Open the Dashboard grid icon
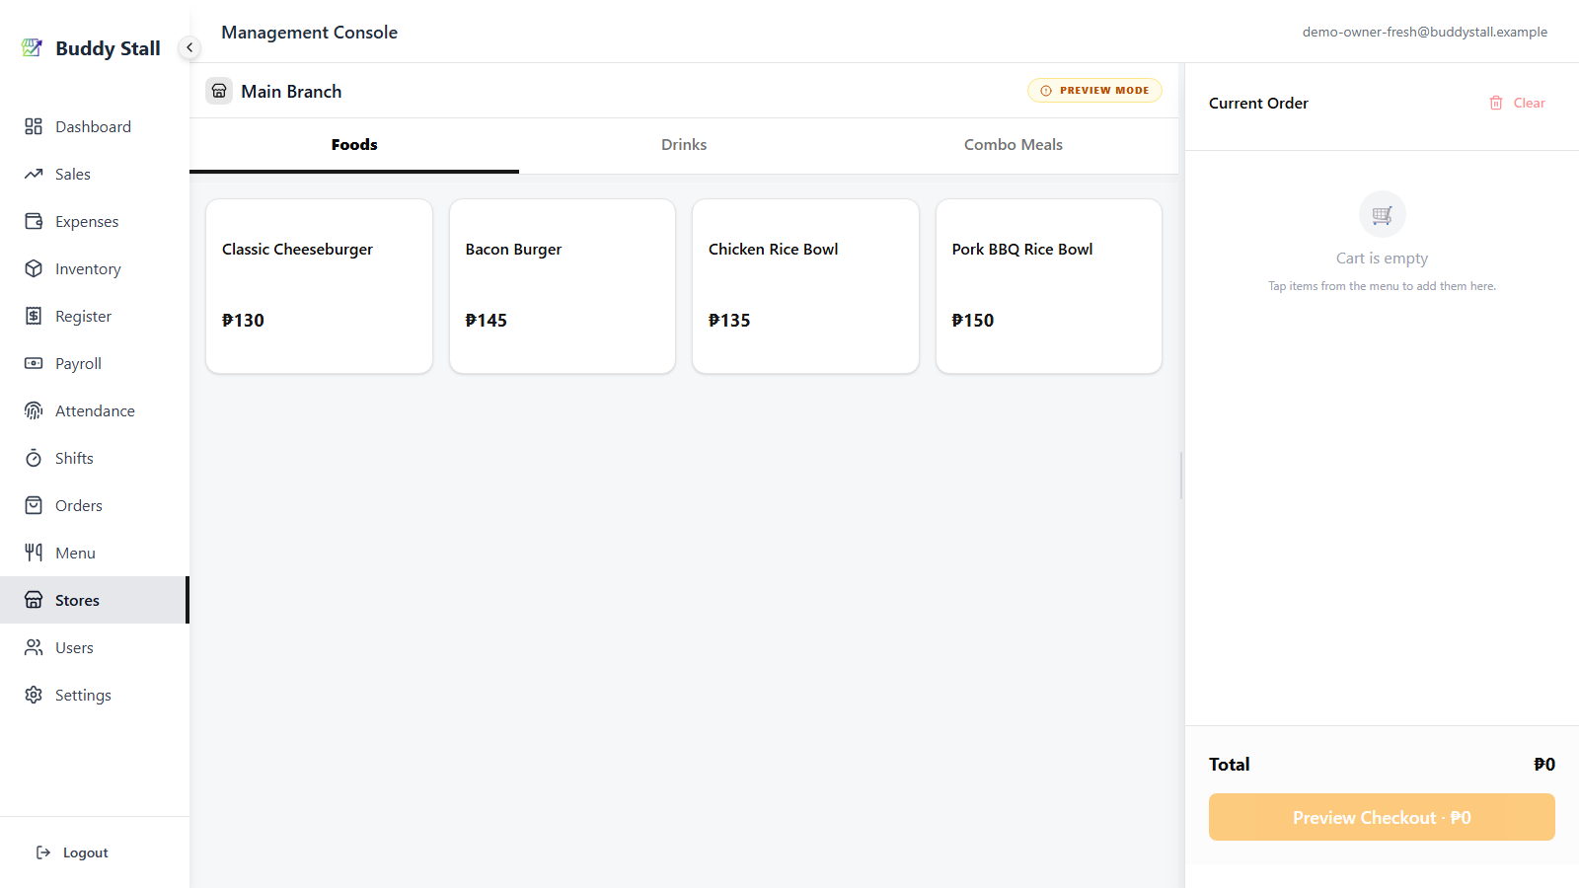Screen dimensions: 1579x888 (34, 126)
